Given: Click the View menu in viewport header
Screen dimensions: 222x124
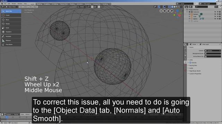Looking at the screenshot, I should [x=21, y=7].
